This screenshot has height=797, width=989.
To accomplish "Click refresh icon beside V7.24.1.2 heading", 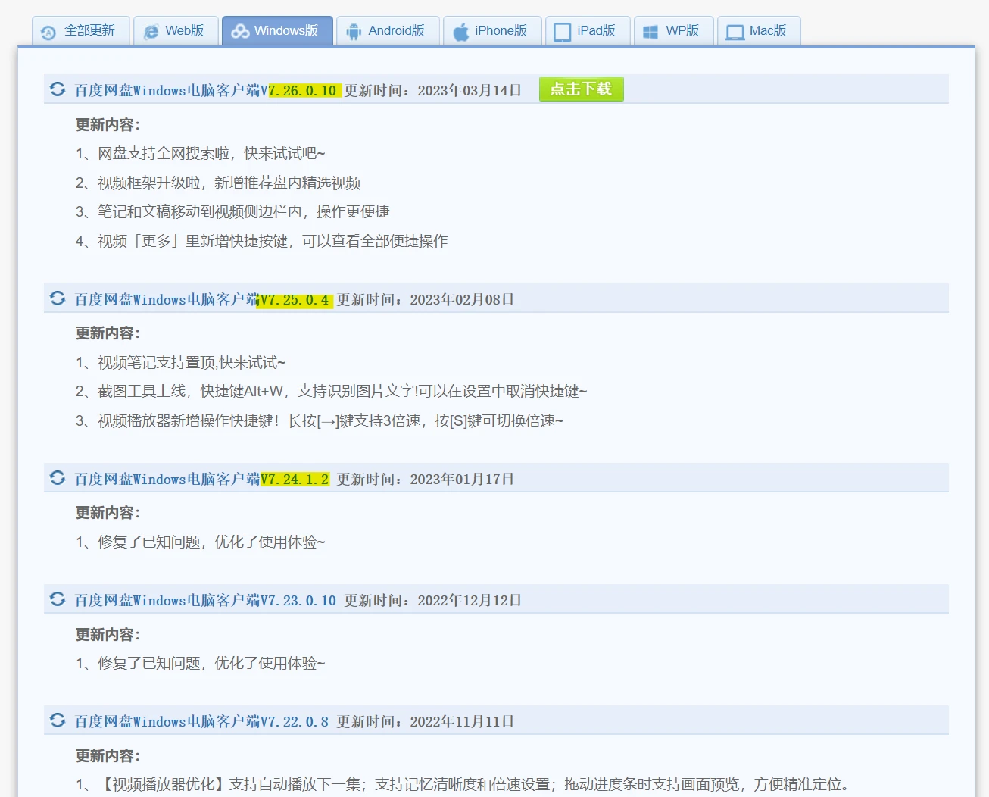I will pyautogui.click(x=58, y=478).
